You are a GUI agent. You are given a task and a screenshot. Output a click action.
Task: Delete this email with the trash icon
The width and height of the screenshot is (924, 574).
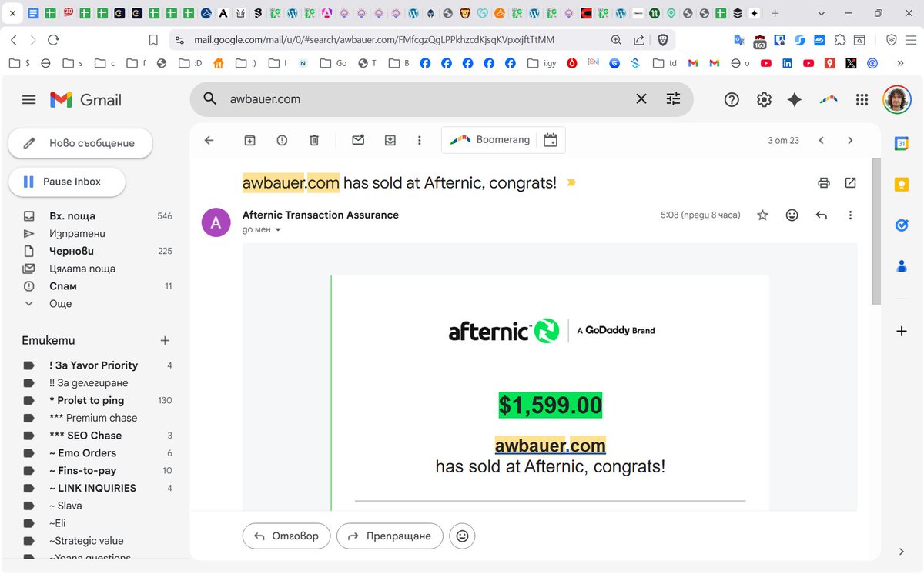pyautogui.click(x=314, y=140)
